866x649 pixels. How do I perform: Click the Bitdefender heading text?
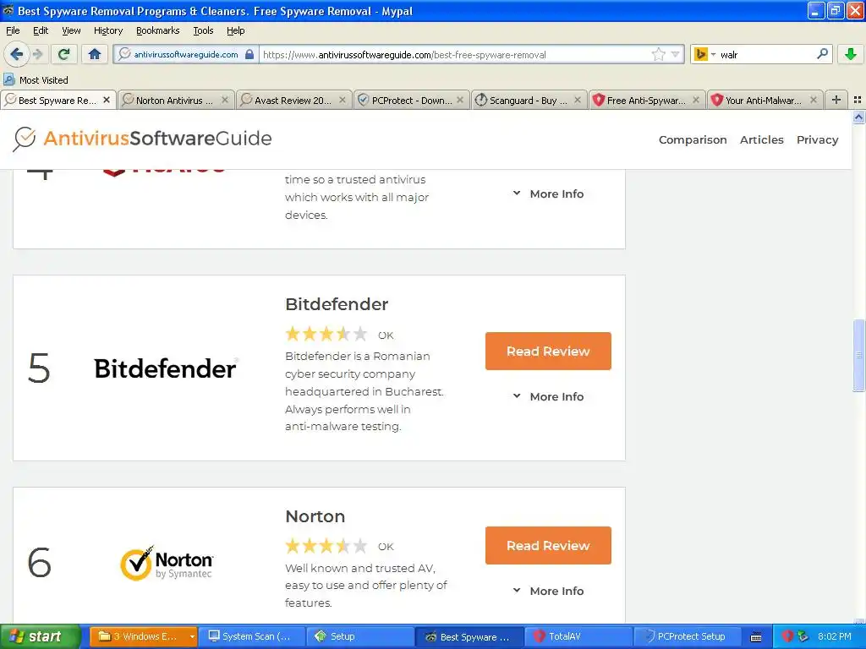click(337, 304)
